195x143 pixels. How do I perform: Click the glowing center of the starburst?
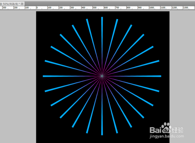tap(102, 76)
